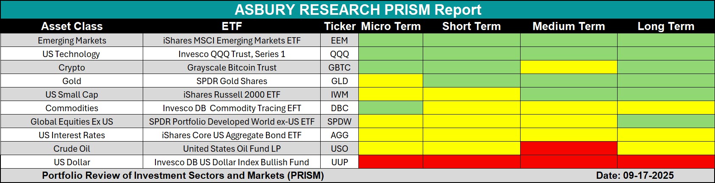Click the SPDR Gold Shares cell
Viewport: 715px width, 183px height.
point(232,81)
